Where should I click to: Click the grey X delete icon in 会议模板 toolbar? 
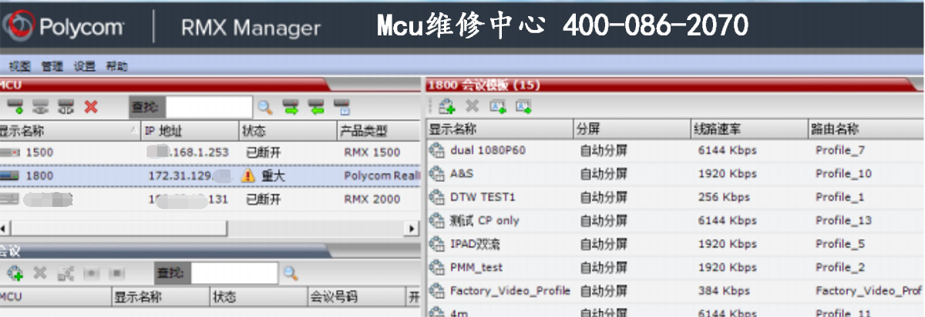click(x=472, y=107)
